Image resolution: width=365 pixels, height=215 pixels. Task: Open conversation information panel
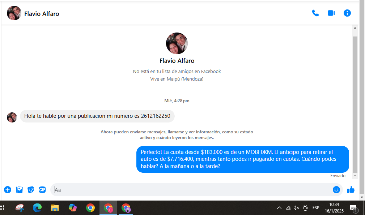(347, 13)
